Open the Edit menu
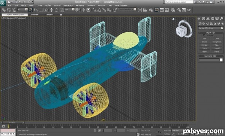The height and width of the screenshot is (136, 225). coord(10,6)
